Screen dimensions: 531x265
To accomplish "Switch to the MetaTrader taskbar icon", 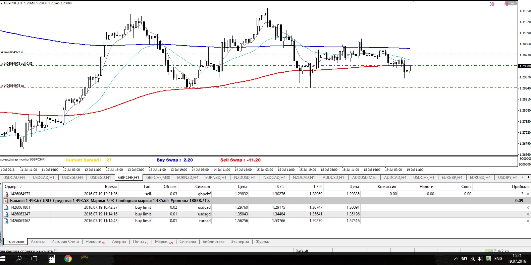I will click(85, 259).
